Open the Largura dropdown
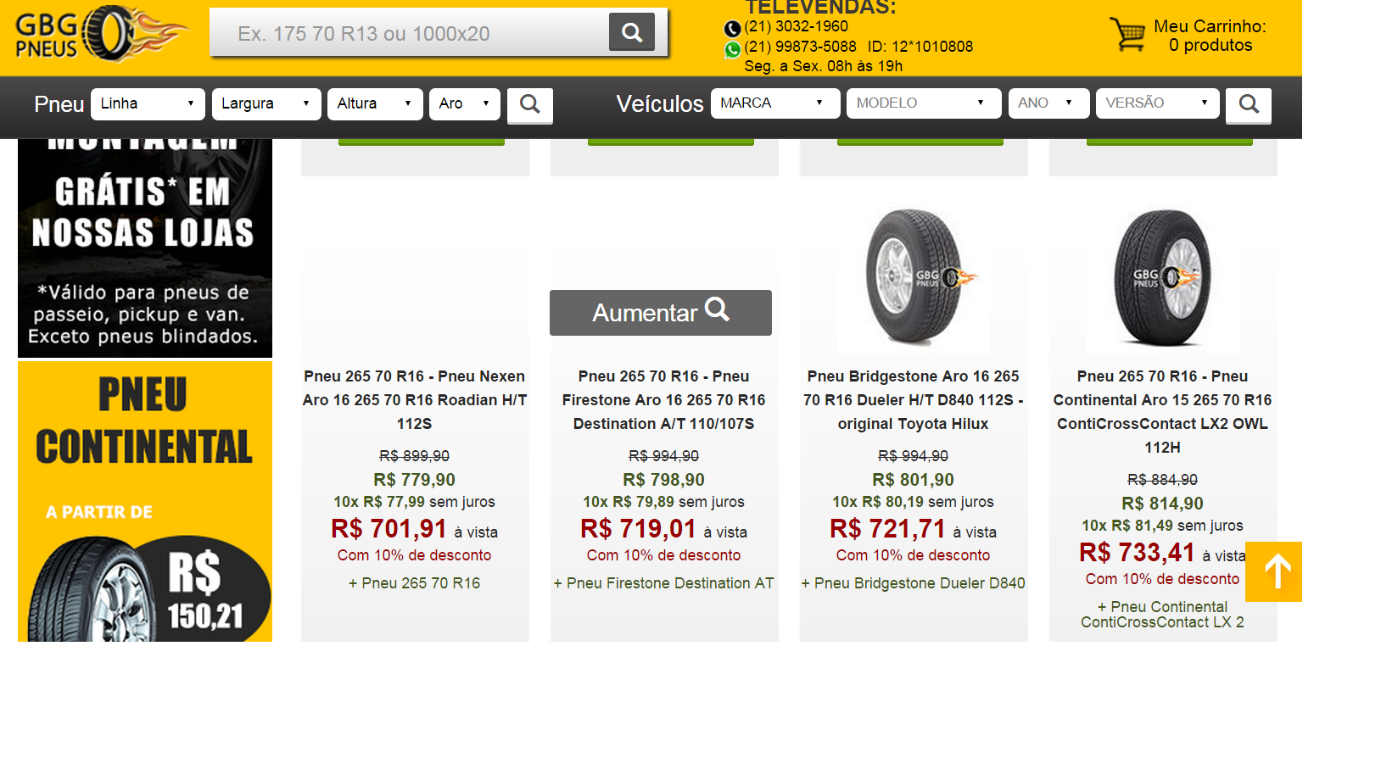1381x763 pixels. coord(266,103)
